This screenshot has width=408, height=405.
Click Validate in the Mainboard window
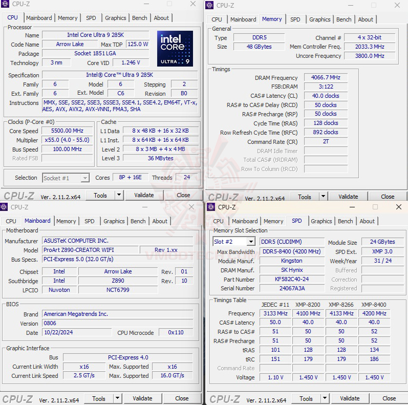pos(142,398)
